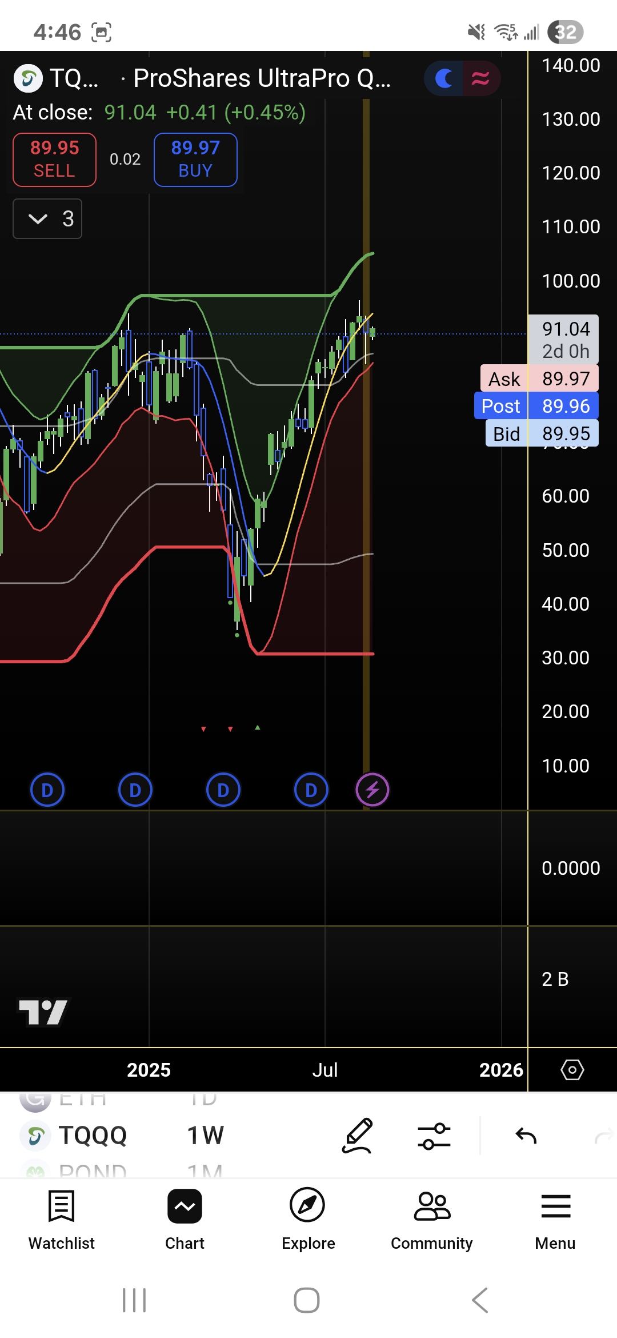Select the TQQQ symbol in the picker

92,1135
